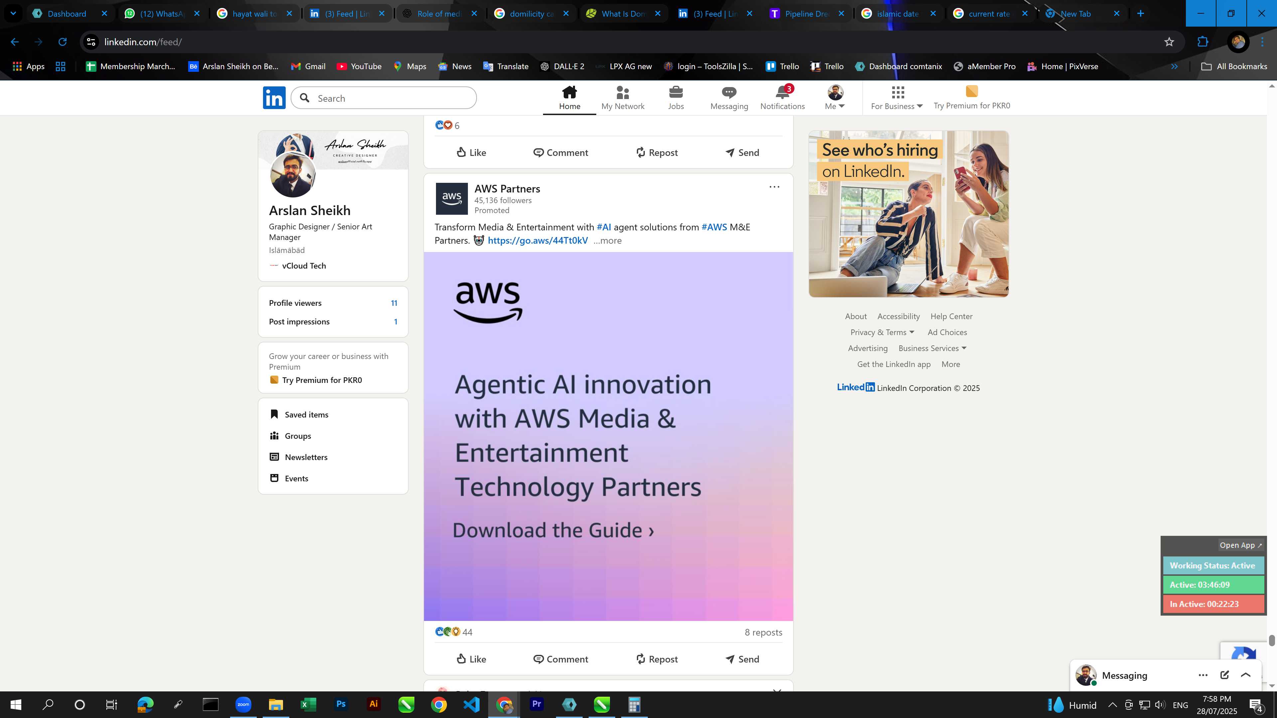Open Profile viewers stats
Screen dimensions: 1277x718
coord(333,303)
